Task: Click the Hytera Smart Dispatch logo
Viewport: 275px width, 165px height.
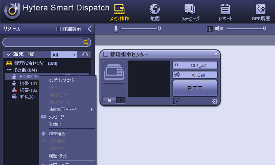Action: point(12,11)
